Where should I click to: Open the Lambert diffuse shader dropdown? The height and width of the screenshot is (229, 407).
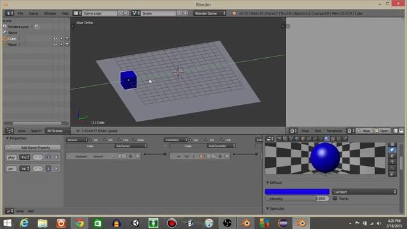click(364, 192)
